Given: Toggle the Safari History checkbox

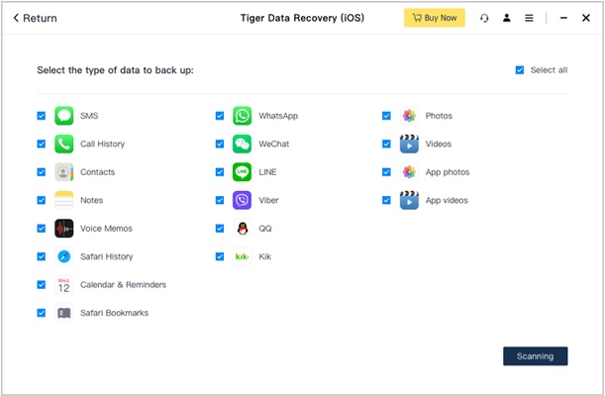Looking at the screenshot, I should [x=42, y=256].
